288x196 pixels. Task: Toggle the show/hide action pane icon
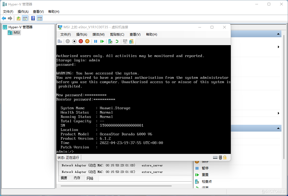(40, 18)
